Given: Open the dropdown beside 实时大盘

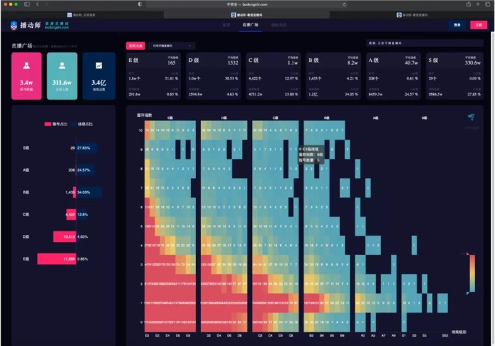Looking at the screenshot, I should point(171,45).
